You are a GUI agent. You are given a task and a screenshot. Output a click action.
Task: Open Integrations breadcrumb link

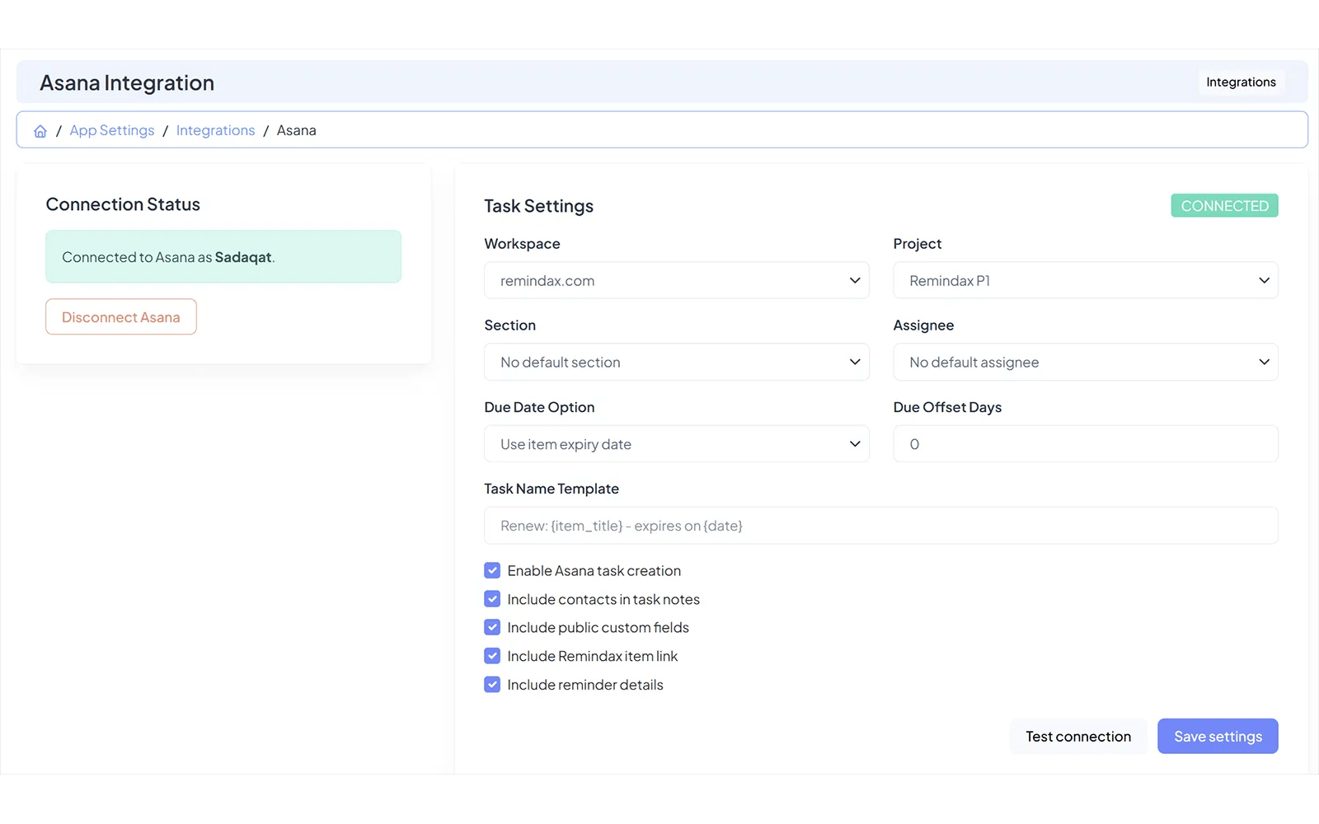[x=216, y=130]
